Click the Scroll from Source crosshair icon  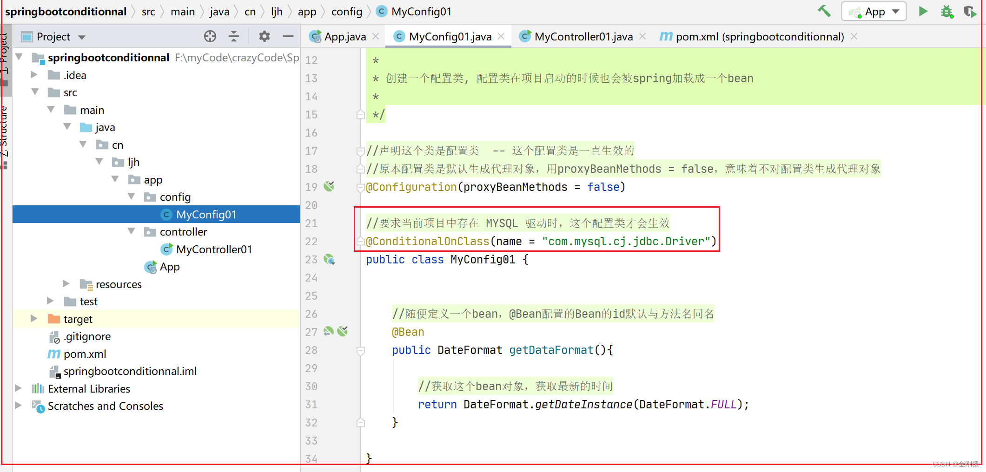click(210, 36)
